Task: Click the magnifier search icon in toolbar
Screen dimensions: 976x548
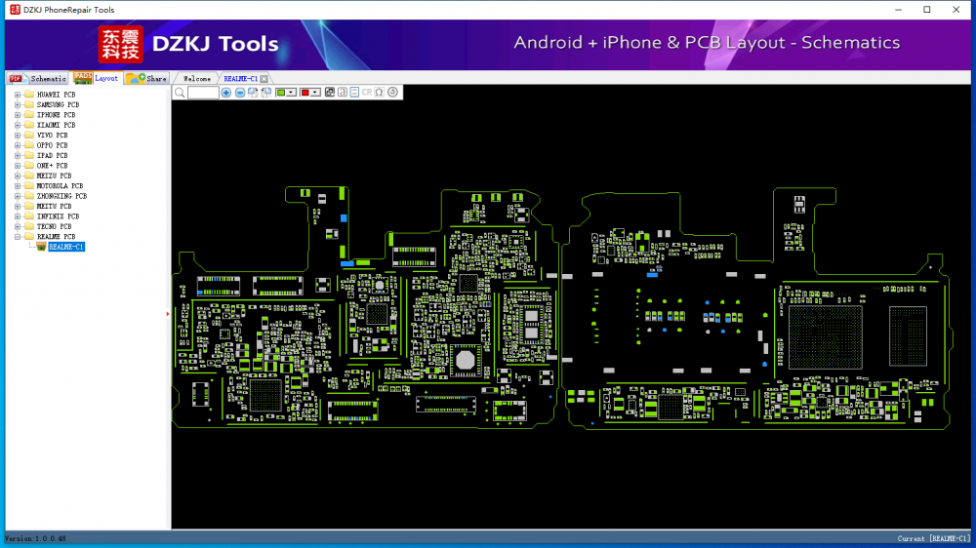Action: pos(180,93)
